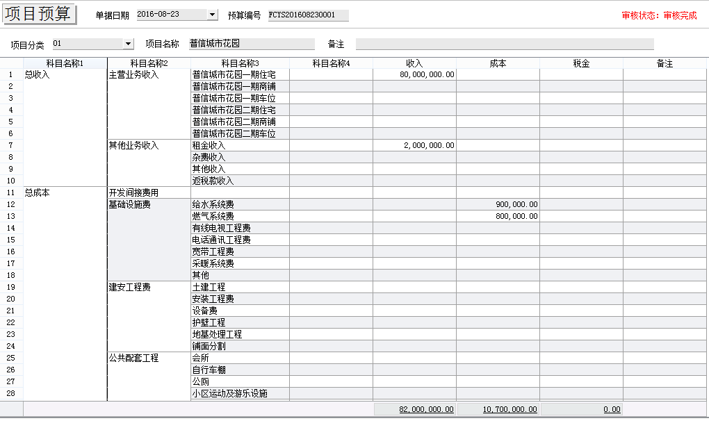Open the 单据日期 date dropdown arrow
Viewport: 709px width, 421px height.
click(x=213, y=15)
